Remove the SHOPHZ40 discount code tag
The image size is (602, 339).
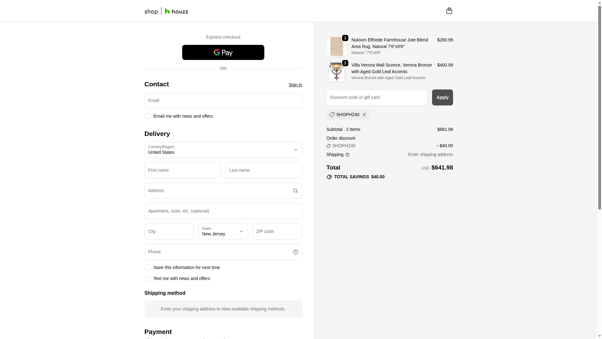(364, 115)
